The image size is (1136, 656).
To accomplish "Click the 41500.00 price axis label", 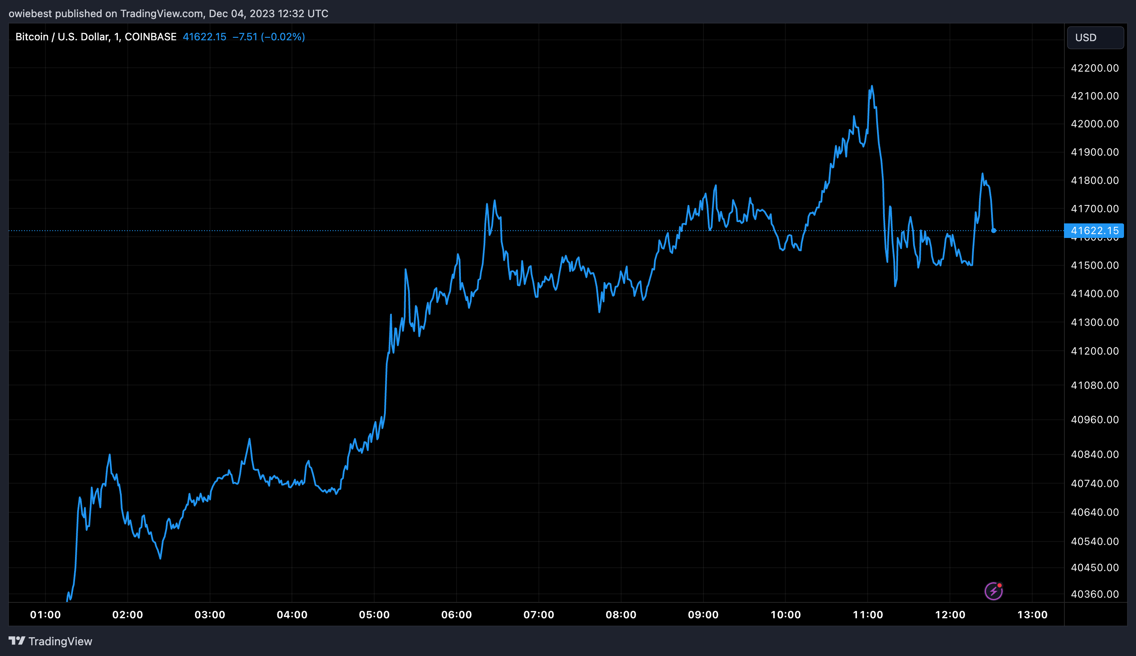I will [x=1094, y=265].
